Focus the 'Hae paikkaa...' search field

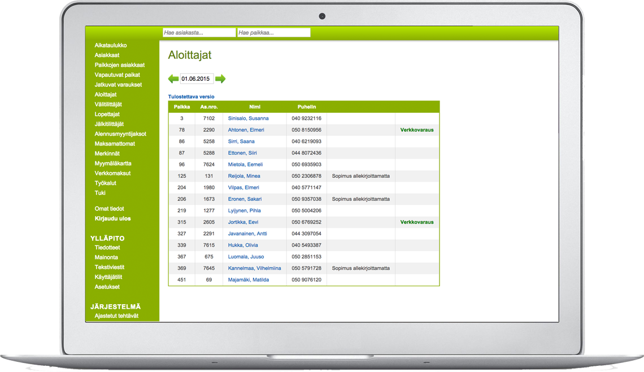click(273, 33)
